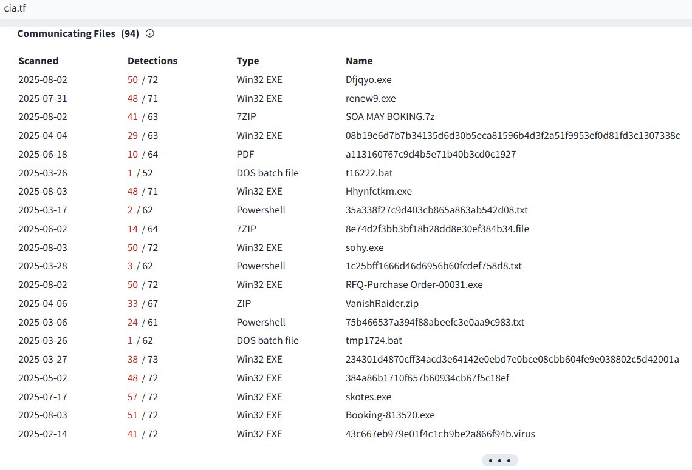Select the ZIP type cell for VanishRaider.zip
This screenshot has height=470, width=692.
(x=244, y=303)
